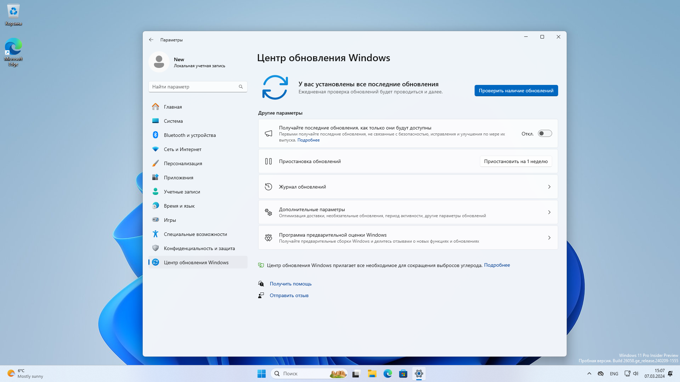Focus the Найти параметр search field
680x382 pixels.
click(x=193, y=87)
